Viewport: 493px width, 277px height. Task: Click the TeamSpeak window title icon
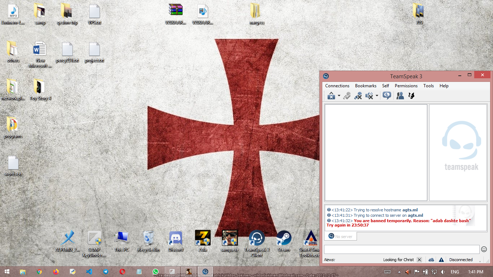326,76
